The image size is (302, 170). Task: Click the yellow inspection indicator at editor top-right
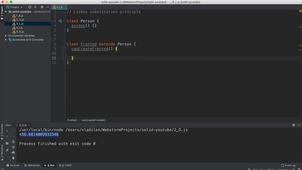[x=300, y=11]
